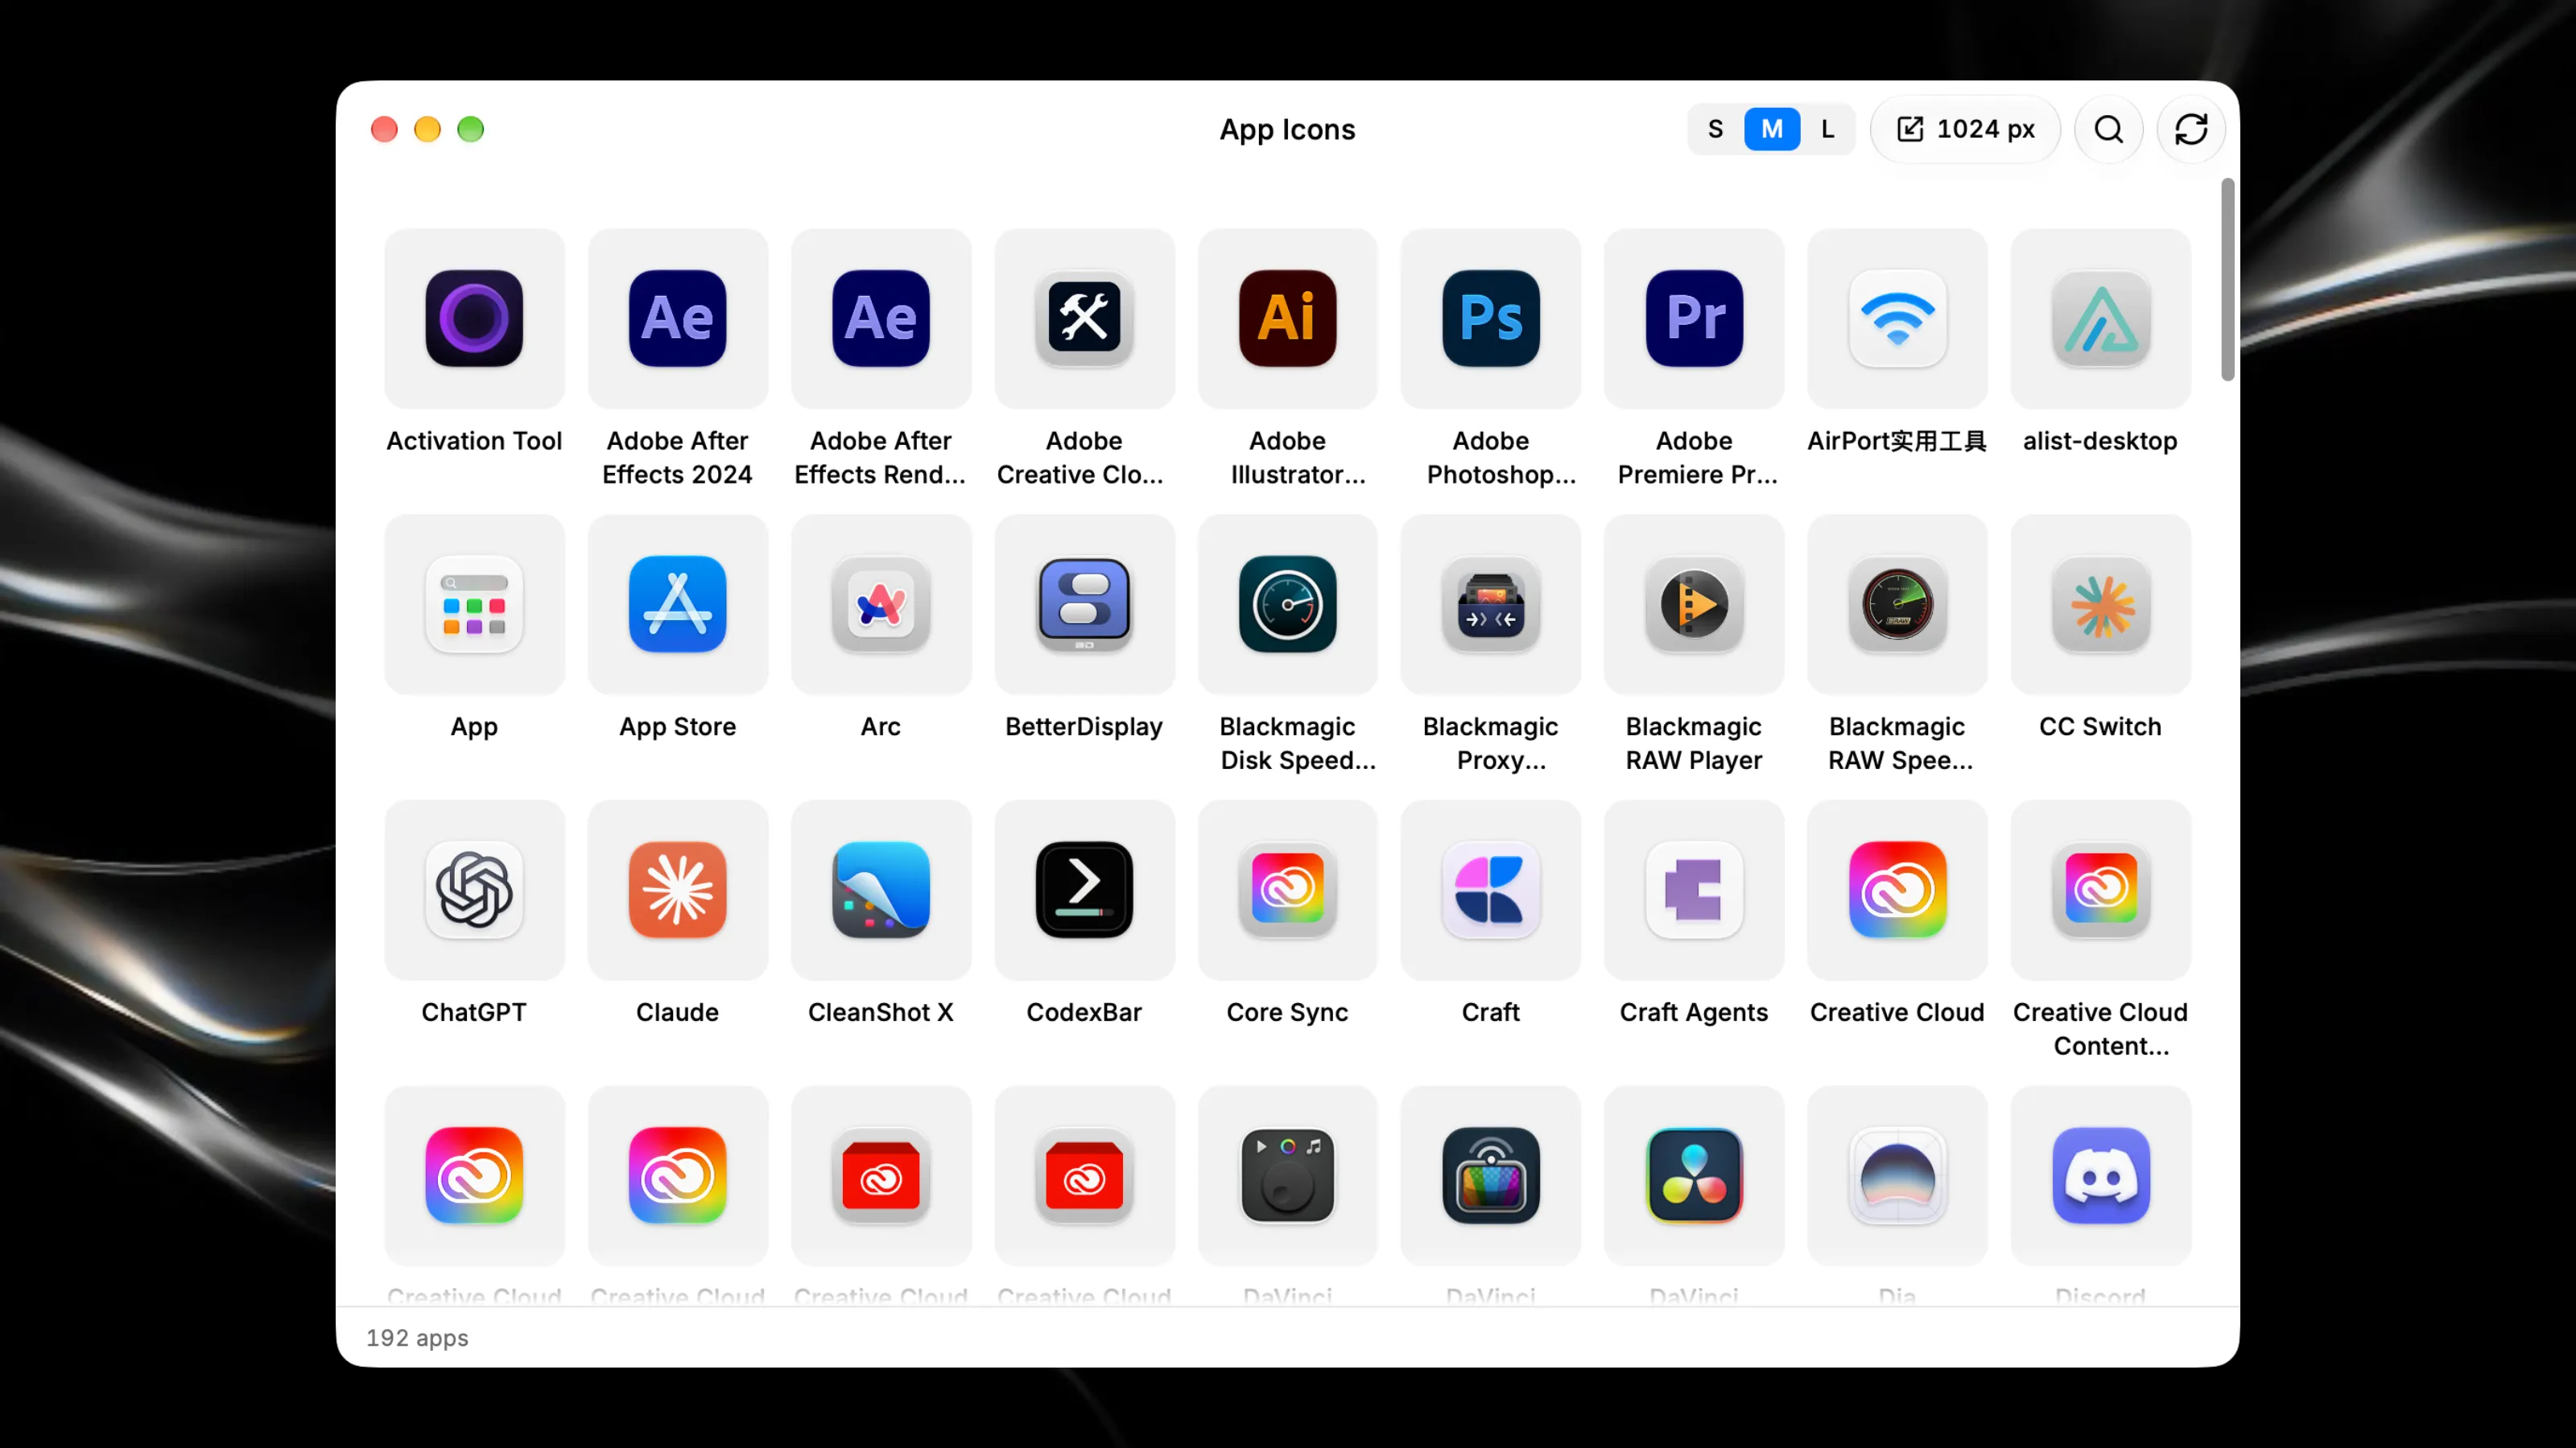Click the Adobe After Effects 2024 icon
The image size is (2576, 1448).
coord(677,318)
